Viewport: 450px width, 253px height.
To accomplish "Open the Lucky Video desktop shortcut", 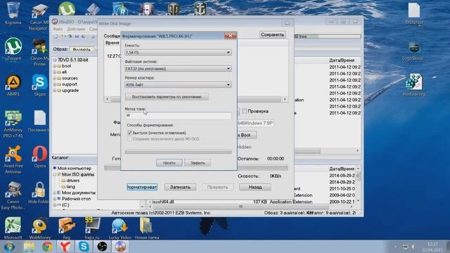I will (120, 228).
